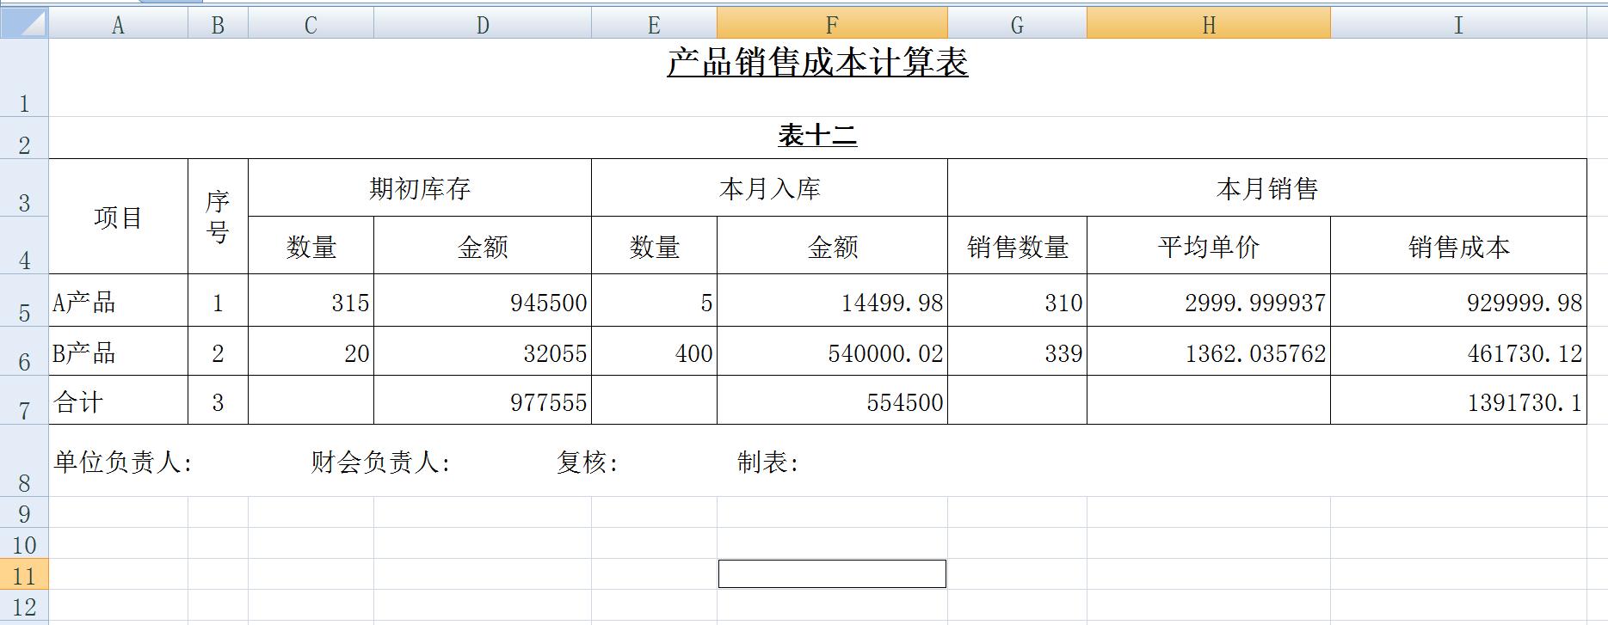
Task: Select column F header
Action: click(832, 24)
